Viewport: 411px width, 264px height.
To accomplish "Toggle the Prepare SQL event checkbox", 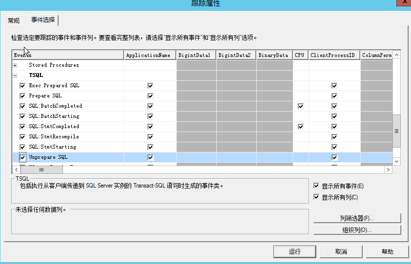I will tap(22, 96).
